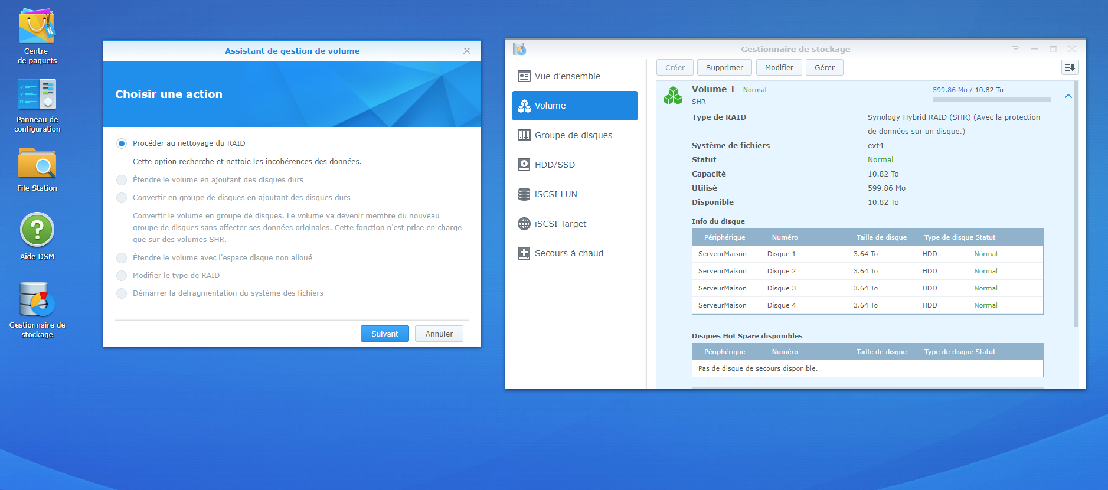The image size is (1108, 490).
Task: Click the Vue d'ensemble sidebar icon
Action: pos(524,76)
